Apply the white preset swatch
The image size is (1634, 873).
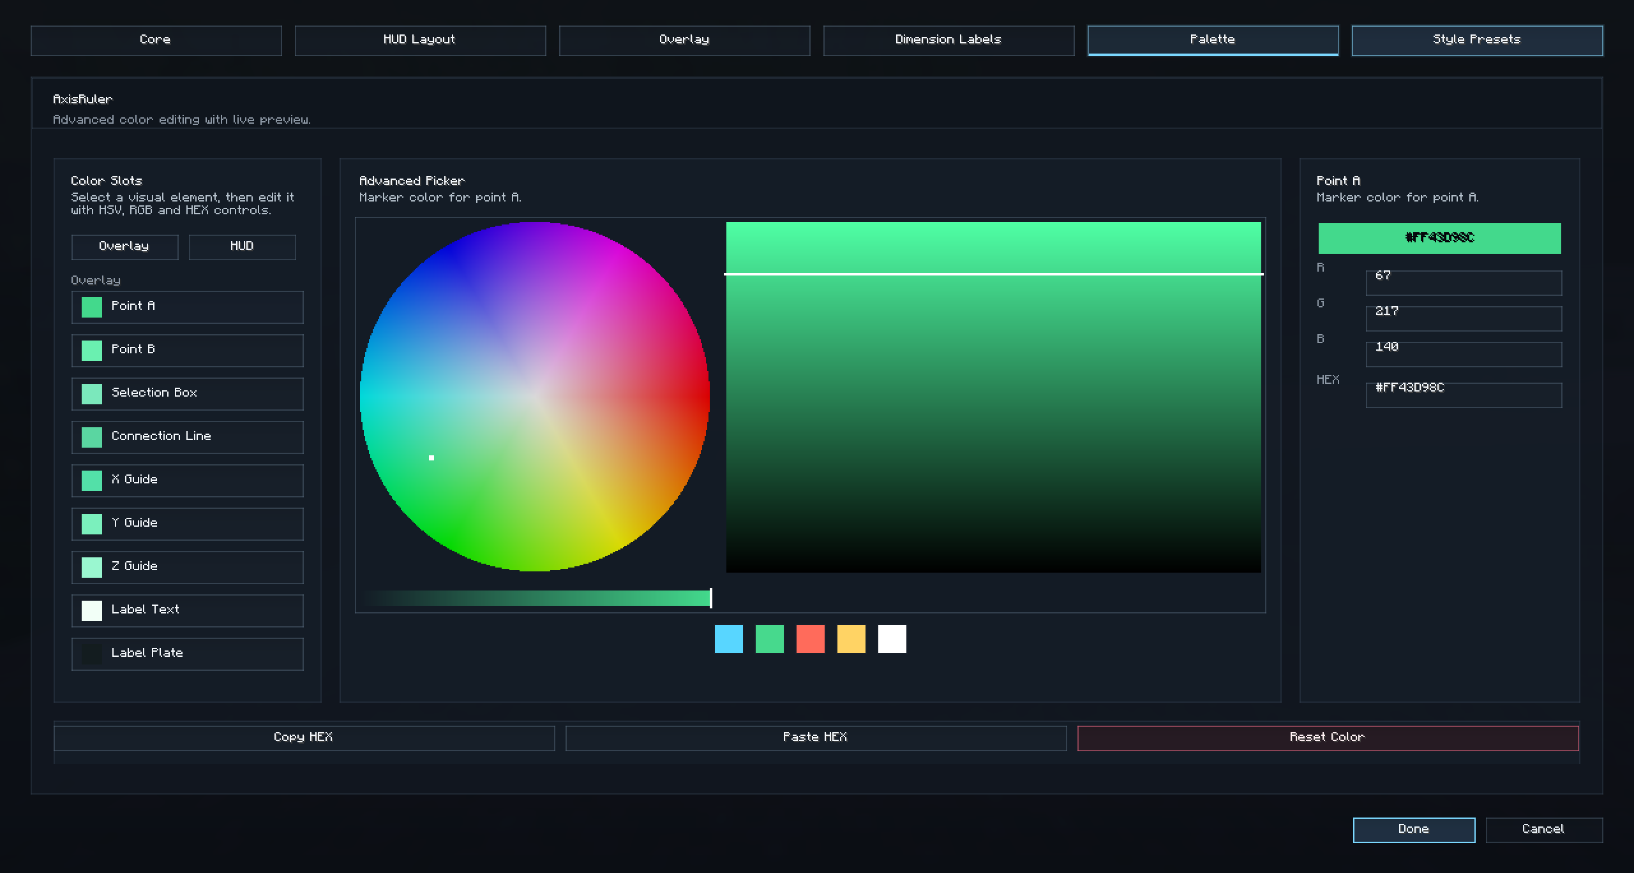coord(892,639)
